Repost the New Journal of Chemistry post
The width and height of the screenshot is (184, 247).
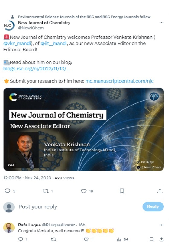[44, 191]
